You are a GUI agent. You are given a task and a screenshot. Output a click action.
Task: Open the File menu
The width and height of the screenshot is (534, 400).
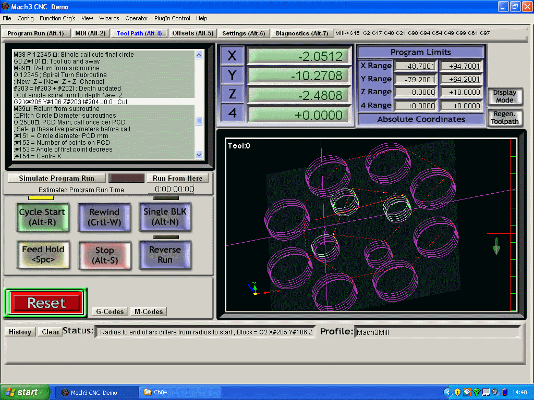(x=7, y=18)
